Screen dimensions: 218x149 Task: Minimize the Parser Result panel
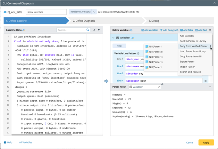click(210, 87)
